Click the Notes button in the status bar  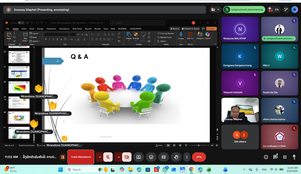pos(159,145)
